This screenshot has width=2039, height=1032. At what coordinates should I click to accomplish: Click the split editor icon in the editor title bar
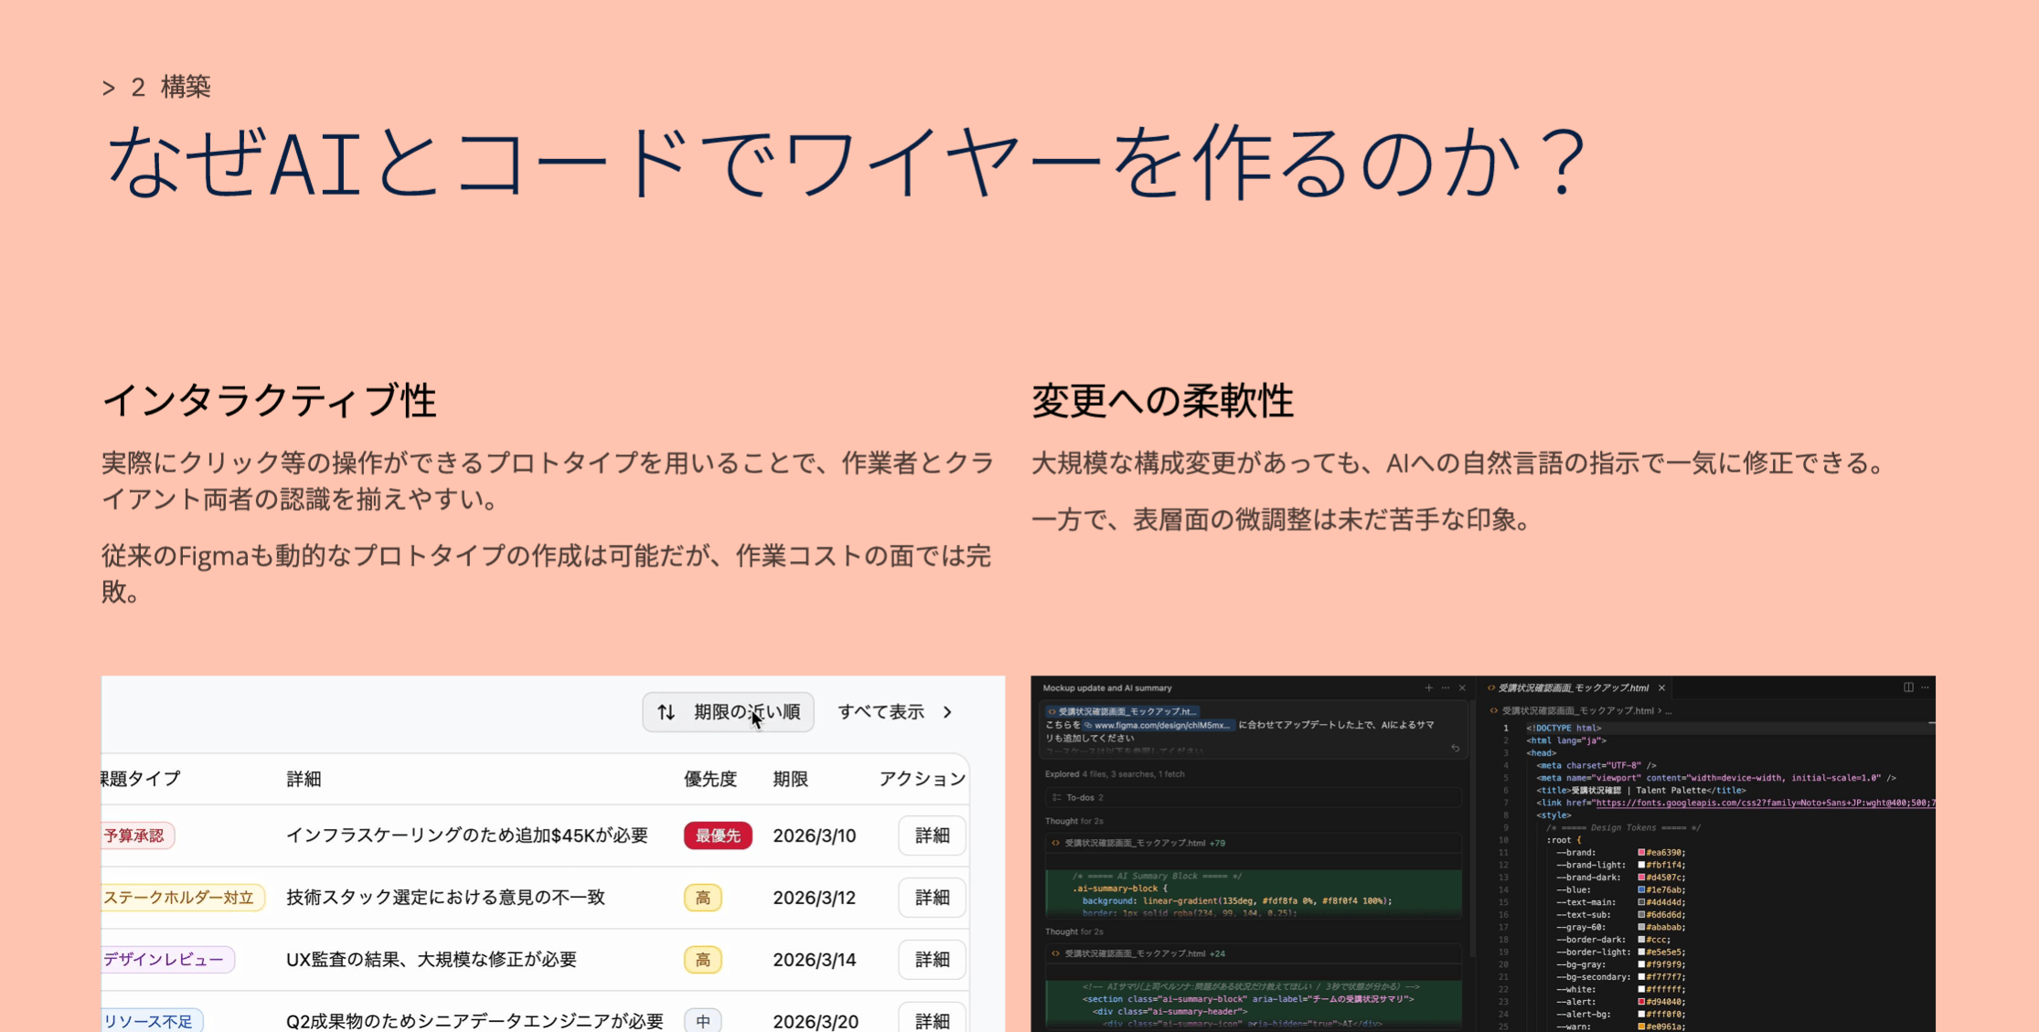[x=1908, y=688]
